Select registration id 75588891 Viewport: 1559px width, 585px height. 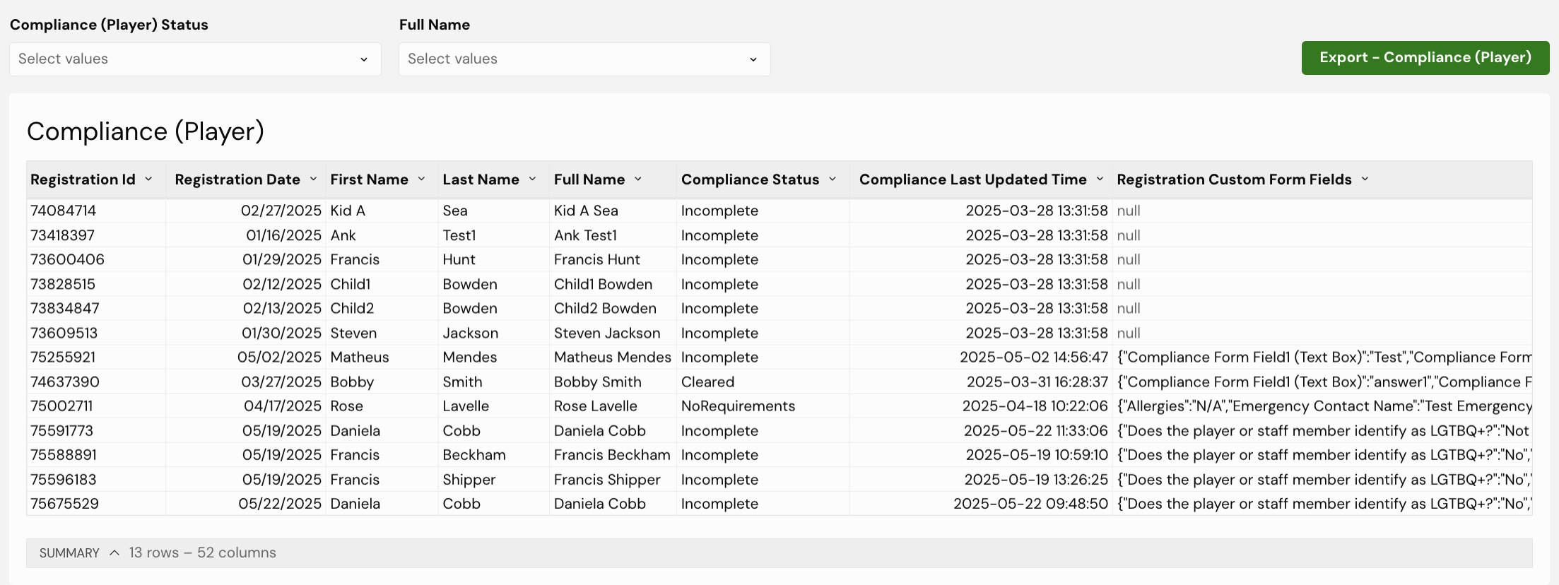point(64,455)
